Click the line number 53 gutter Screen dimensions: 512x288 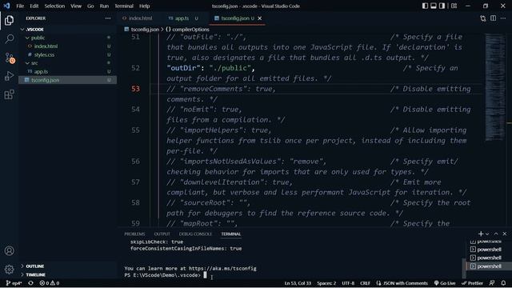[x=135, y=89]
